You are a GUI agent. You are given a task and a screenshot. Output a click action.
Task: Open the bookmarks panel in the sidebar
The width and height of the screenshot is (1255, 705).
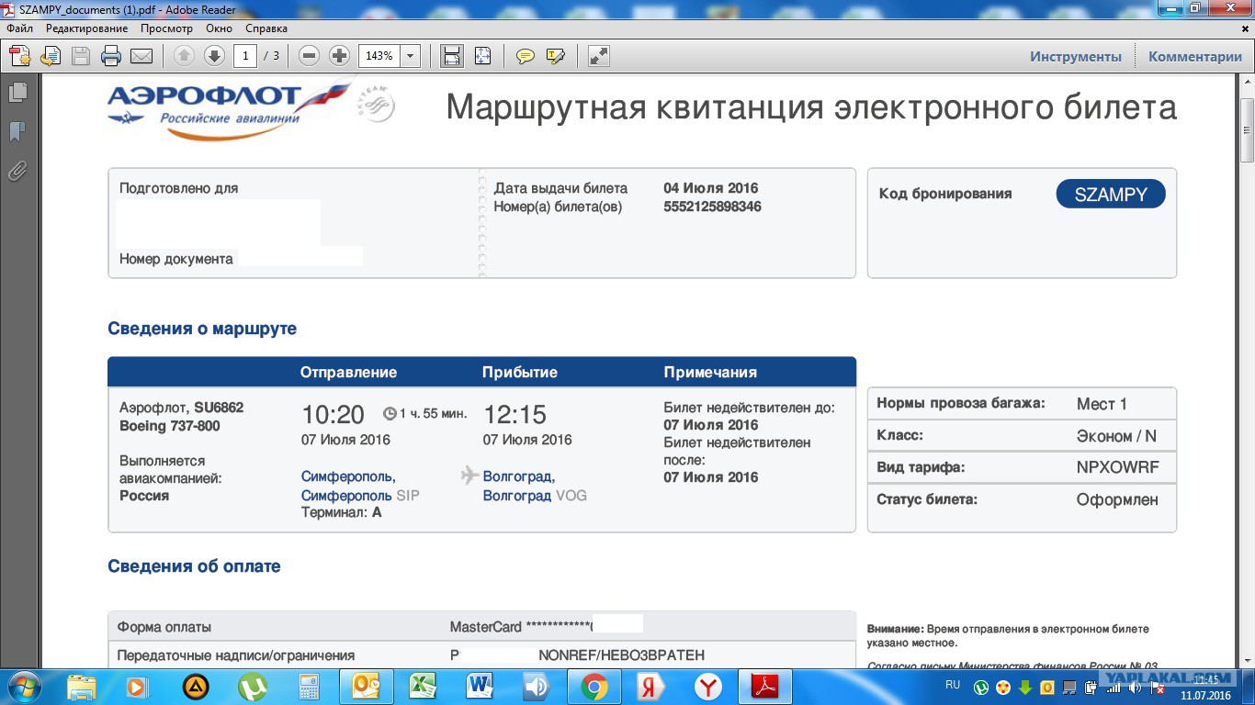[x=17, y=131]
